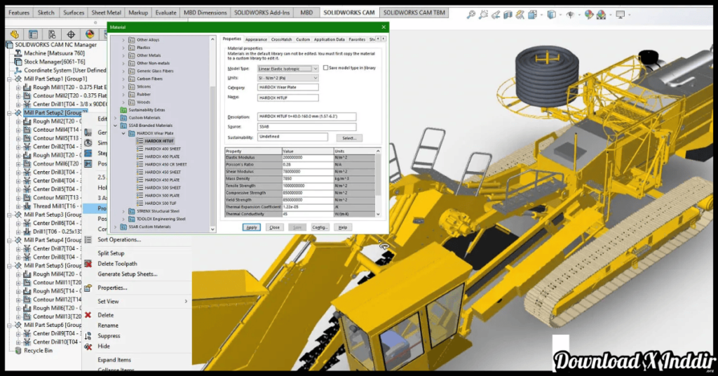
Task: Click the Close button in Material dialog
Action: pos(274,227)
